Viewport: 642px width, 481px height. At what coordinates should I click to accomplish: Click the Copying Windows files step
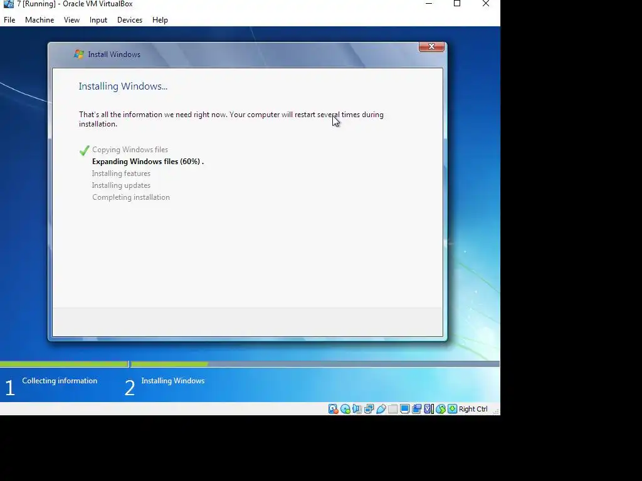[130, 150]
